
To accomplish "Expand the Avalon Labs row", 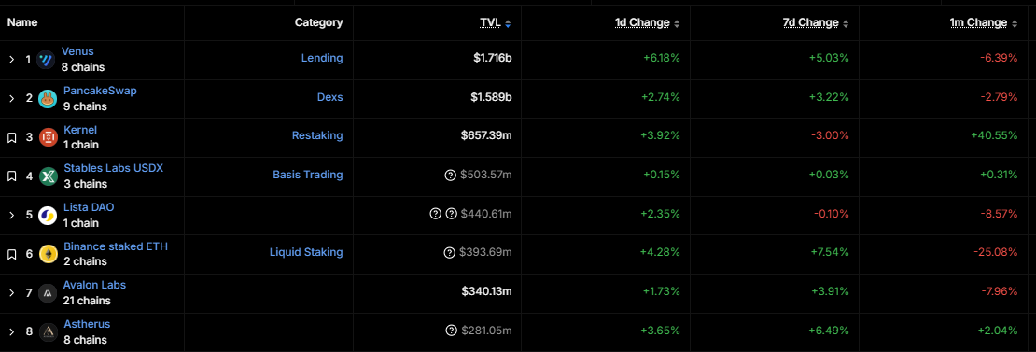I will click(11, 292).
